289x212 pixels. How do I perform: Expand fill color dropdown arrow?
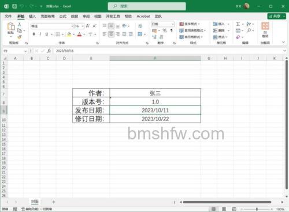(x=73, y=35)
